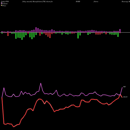Viewport: 130px width, 130px height.
Task: Click the BSRR ticker symbol text
Action: pyautogui.click(x=78, y=2)
